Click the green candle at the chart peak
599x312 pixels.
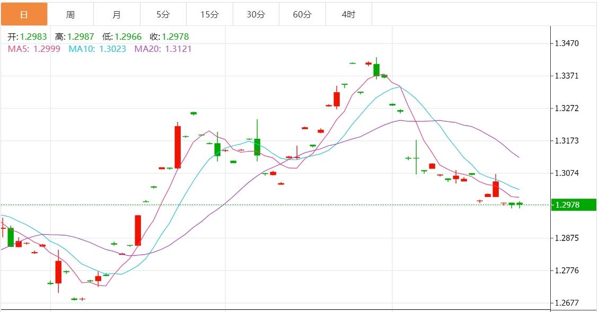[376, 69]
